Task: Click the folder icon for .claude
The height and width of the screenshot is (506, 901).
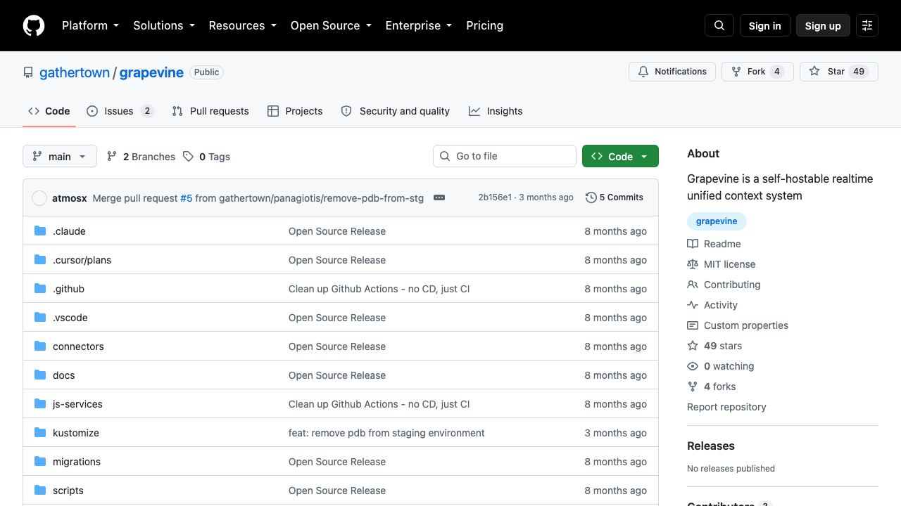Action: pyautogui.click(x=40, y=231)
